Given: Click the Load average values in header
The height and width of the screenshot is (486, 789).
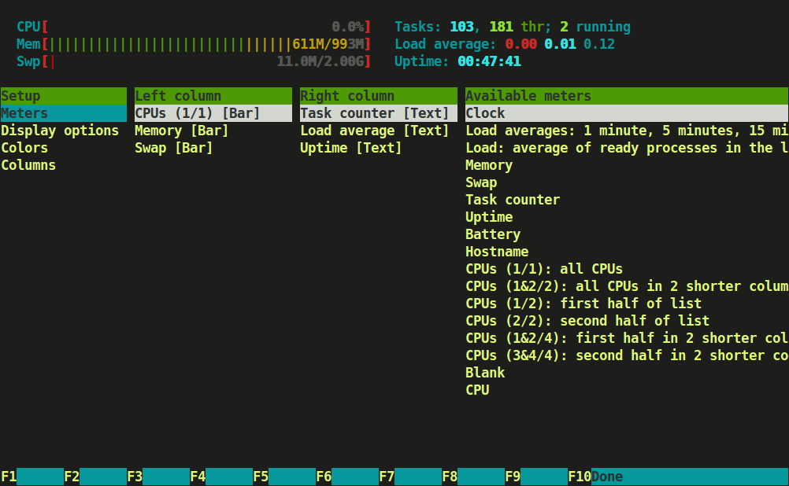Looking at the screenshot, I should pos(560,44).
